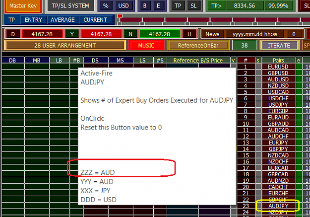Click the N button

[x=130, y=34]
